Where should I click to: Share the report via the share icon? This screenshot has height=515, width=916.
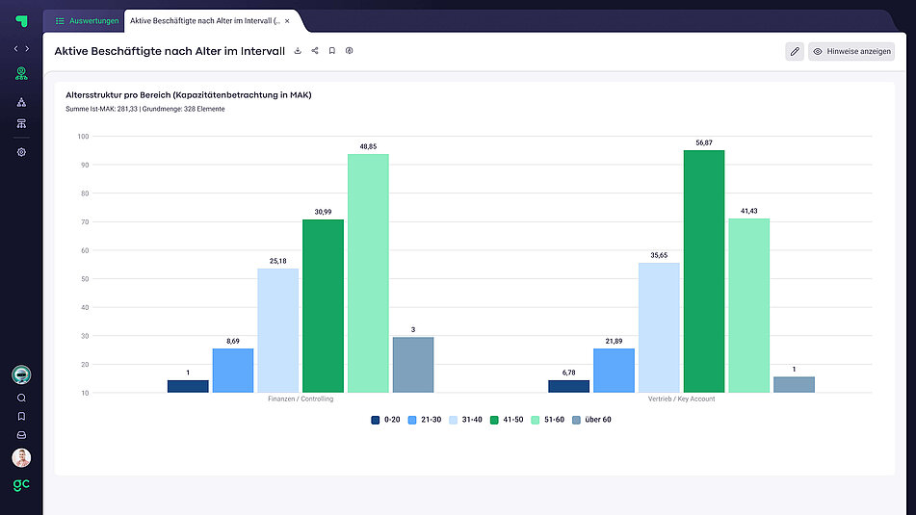315,50
